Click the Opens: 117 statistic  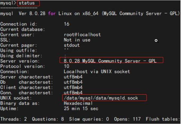pos(127,119)
